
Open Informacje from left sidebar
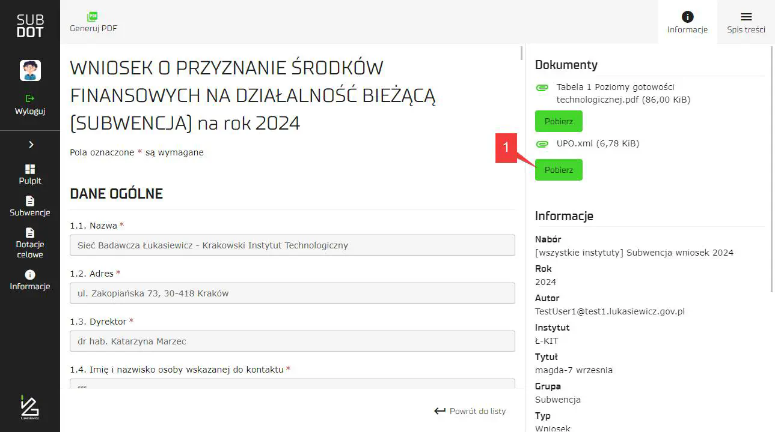click(30, 280)
